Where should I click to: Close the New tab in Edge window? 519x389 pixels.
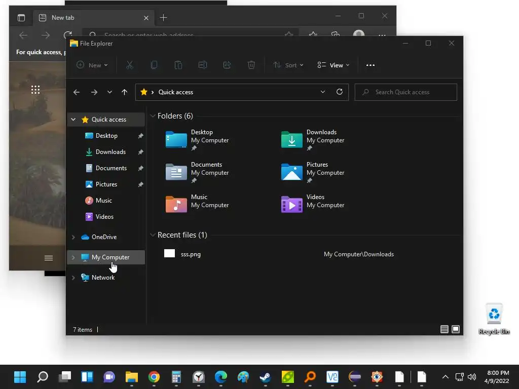[146, 18]
